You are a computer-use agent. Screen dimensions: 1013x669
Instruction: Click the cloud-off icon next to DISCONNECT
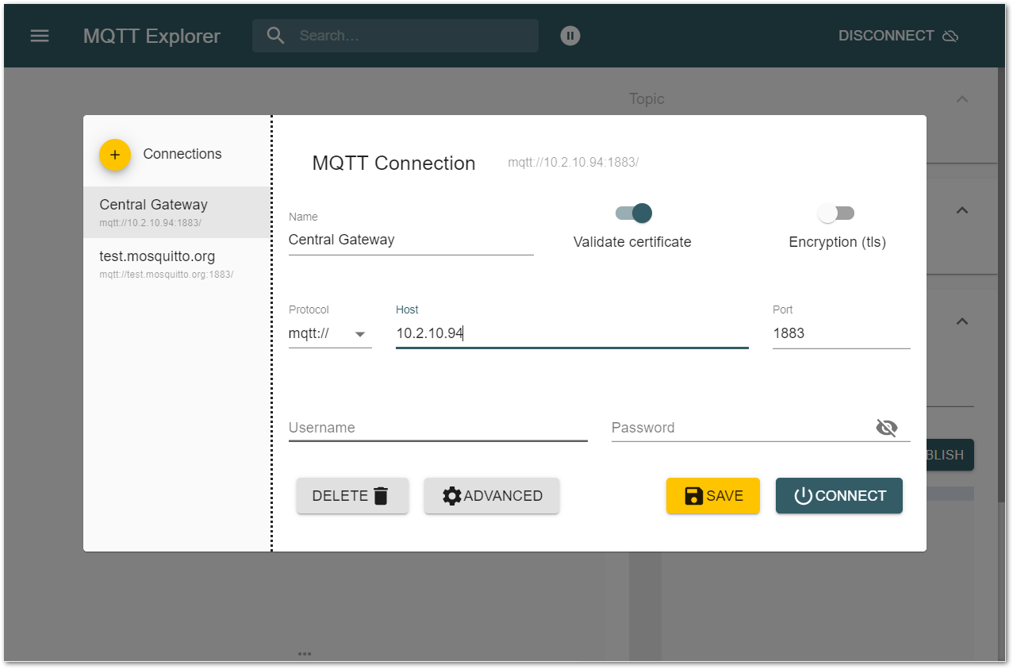coord(951,35)
